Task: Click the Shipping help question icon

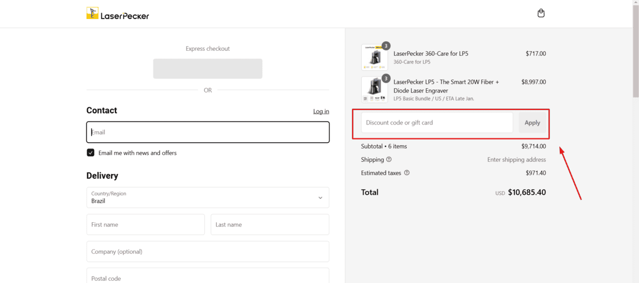Action: pyautogui.click(x=389, y=160)
